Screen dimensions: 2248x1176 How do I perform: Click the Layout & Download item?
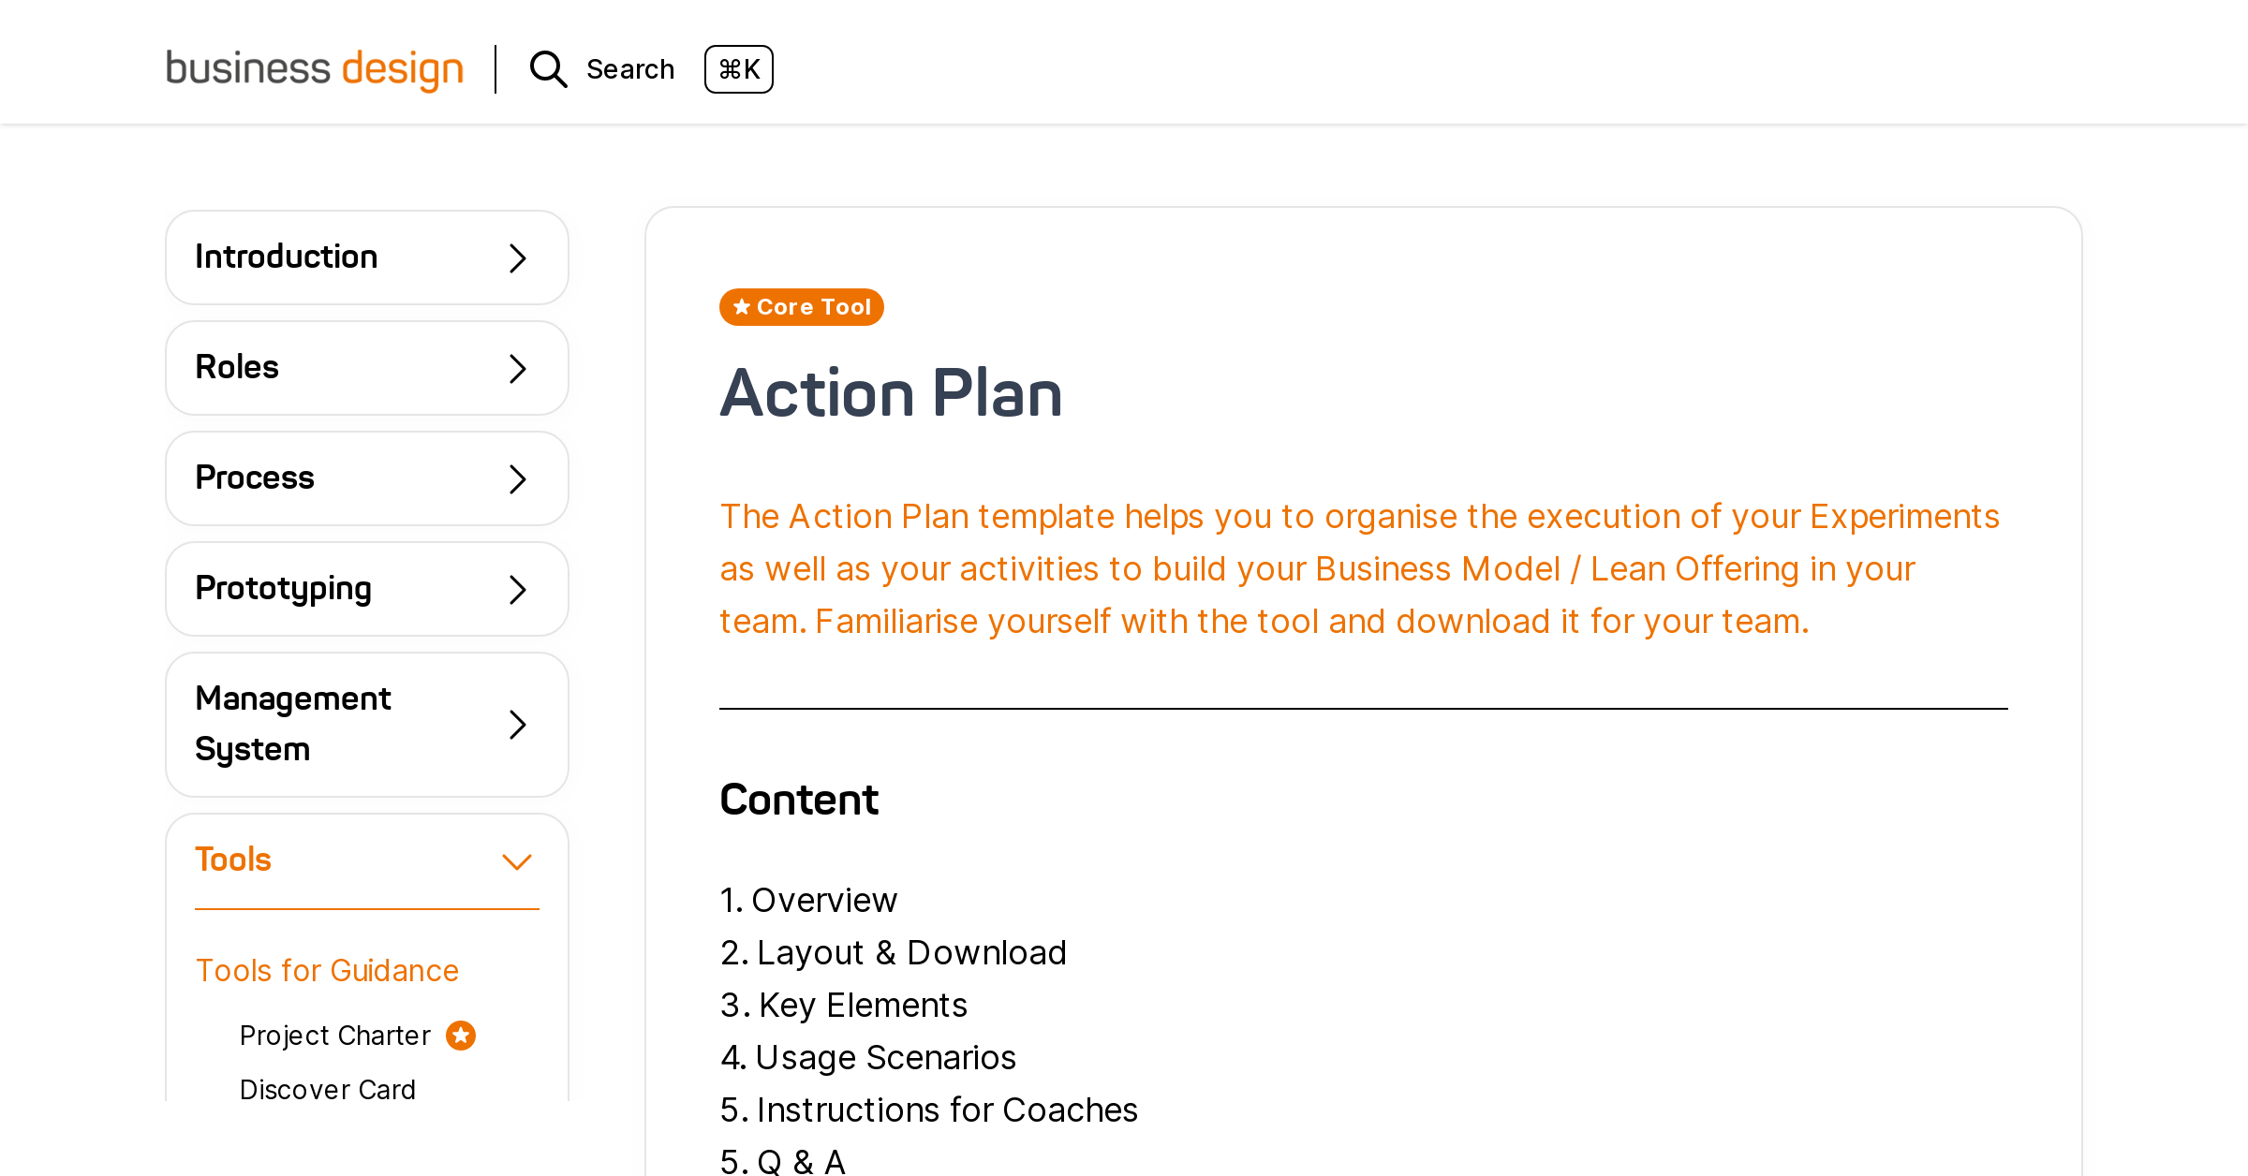[x=911, y=952]
